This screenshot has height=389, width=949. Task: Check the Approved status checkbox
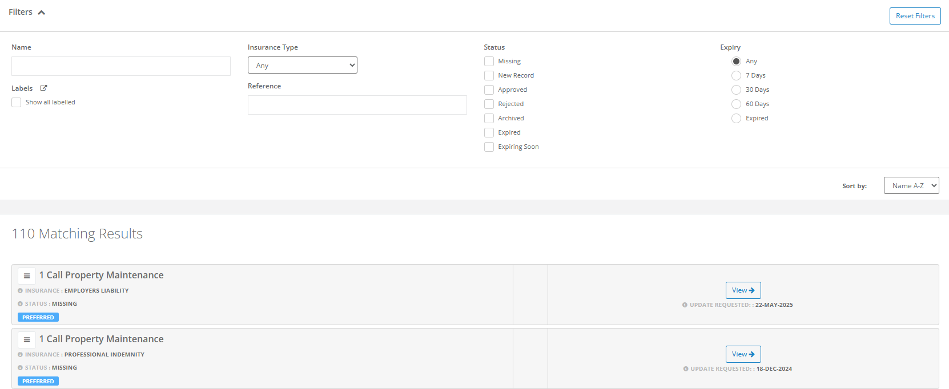pyautogui.click(x=489, y=90)
